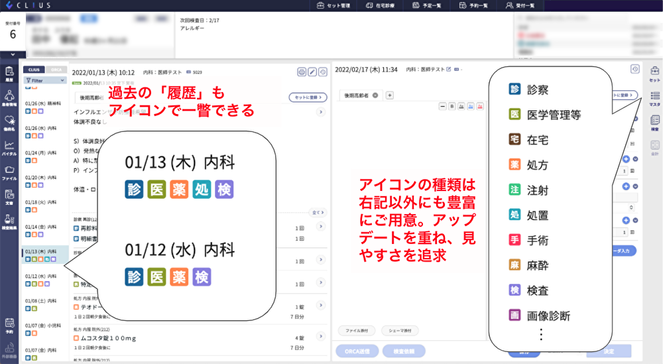Remove the 後期高齢者 tag with x

375,95
